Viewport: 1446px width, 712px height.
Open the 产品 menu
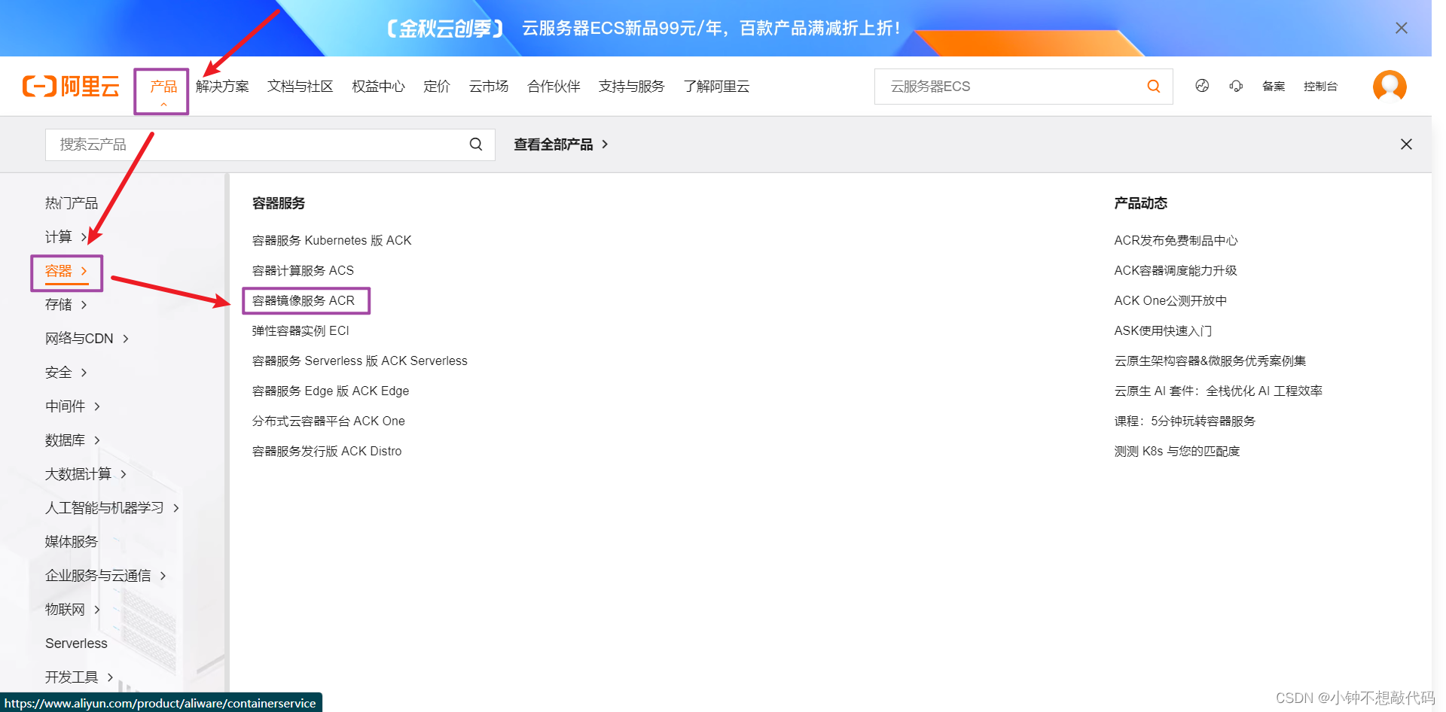tap(163, 87)
